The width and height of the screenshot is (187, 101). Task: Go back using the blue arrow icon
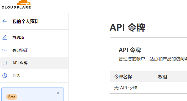click(5, 22)
